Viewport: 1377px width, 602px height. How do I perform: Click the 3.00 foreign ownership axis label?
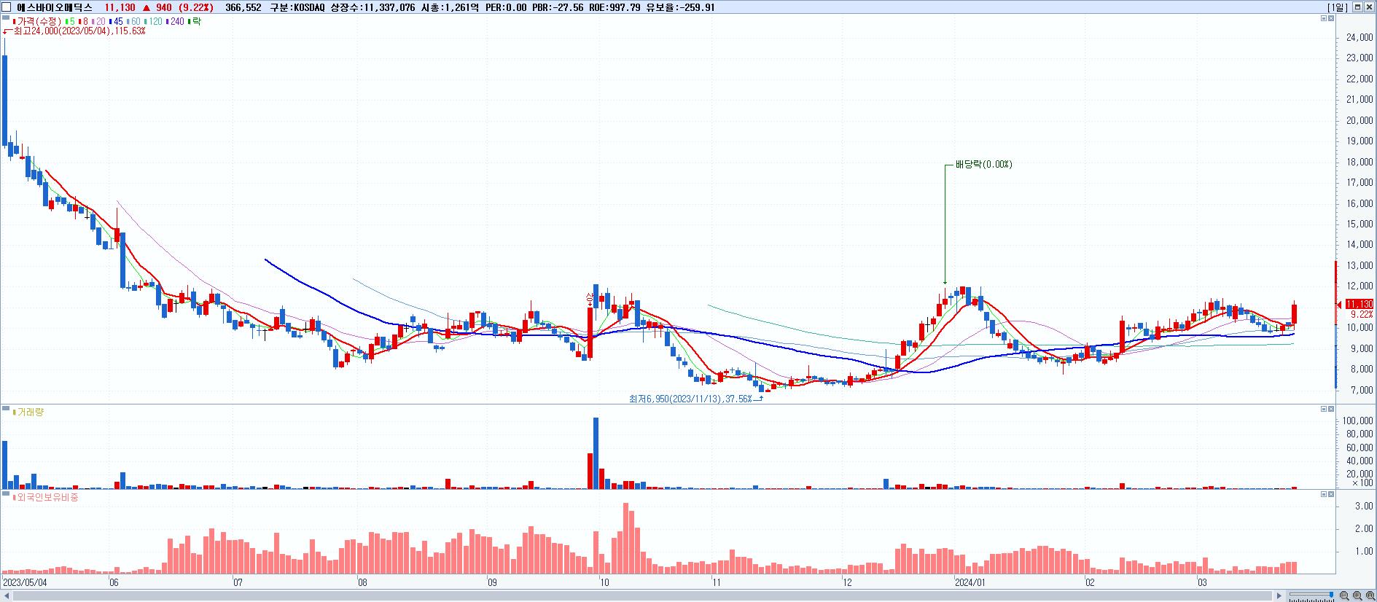(1365, 506)
